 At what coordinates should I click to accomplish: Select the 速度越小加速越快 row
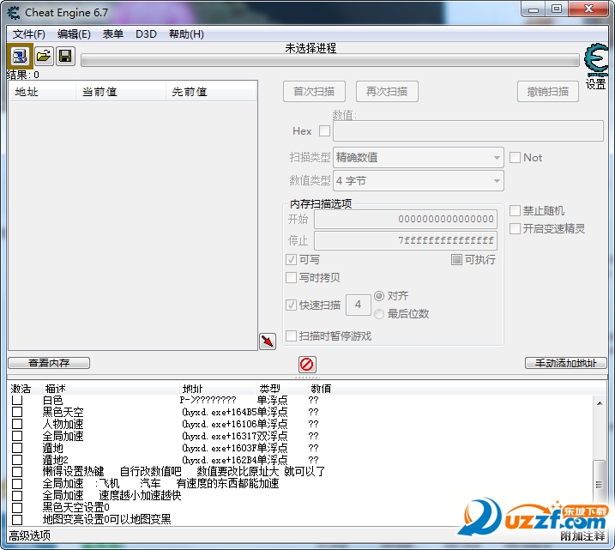point(140,495)
